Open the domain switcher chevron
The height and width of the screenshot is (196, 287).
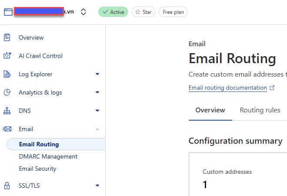(x=83, y=12)
